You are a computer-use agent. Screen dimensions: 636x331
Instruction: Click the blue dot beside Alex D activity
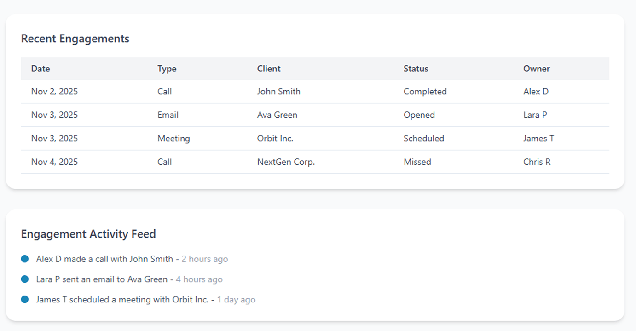[25, 259]
